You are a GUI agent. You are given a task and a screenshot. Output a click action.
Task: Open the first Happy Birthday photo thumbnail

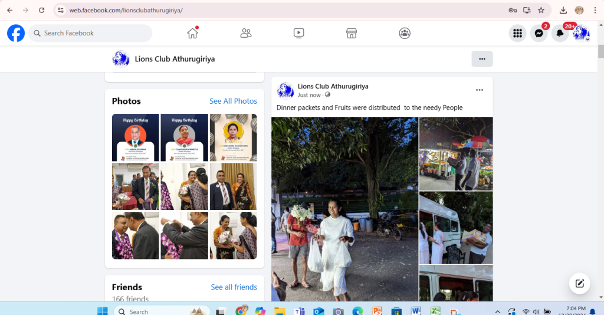coord(135,137)
